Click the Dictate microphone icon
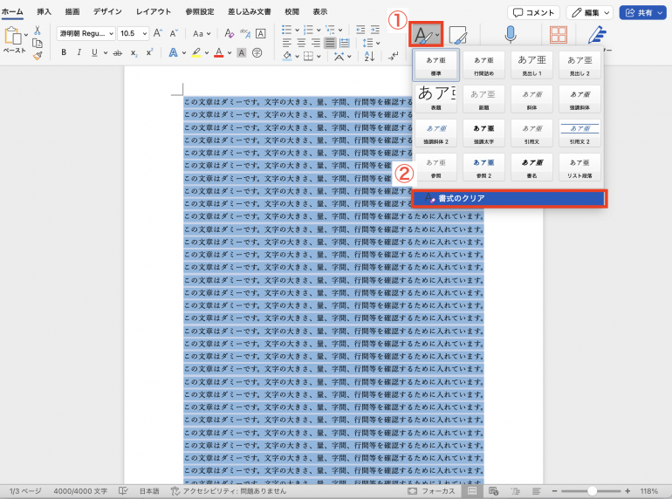Screen dimensions: 672x499 (510, 35)
